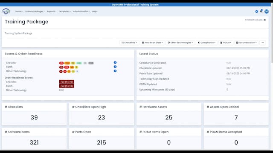This screenshot has height=153, width=273.
Task: Open the settings gear icon
Action: coord(257,11)
